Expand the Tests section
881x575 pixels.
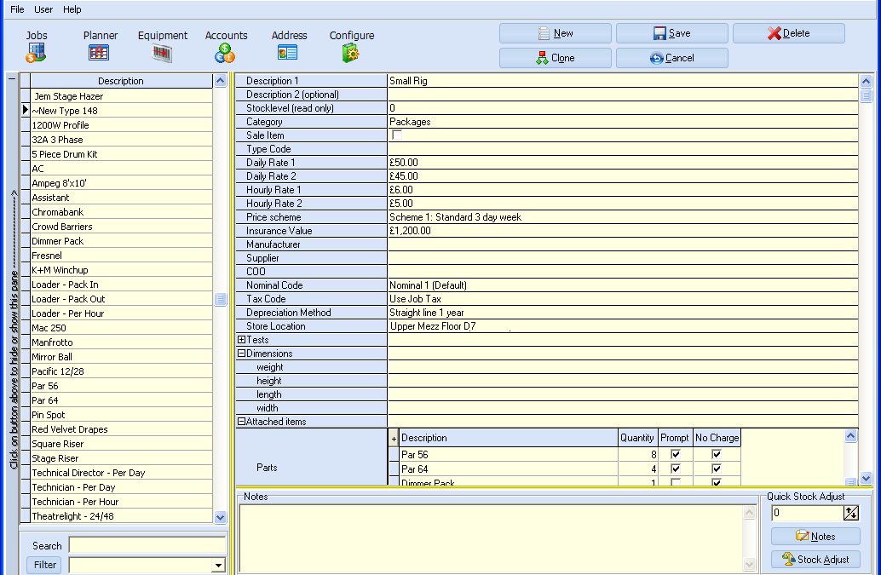point(241,340)
